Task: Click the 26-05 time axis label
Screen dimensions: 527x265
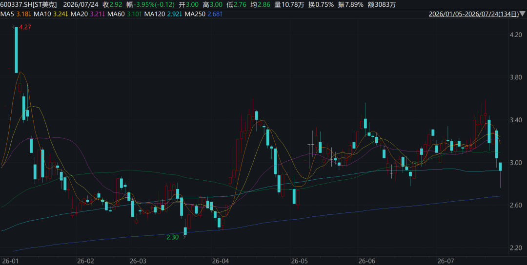Action: (x=300, y=261)
